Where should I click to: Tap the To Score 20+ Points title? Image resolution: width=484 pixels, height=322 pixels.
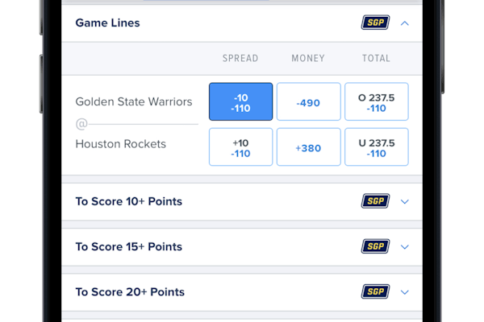coord(130,291)
